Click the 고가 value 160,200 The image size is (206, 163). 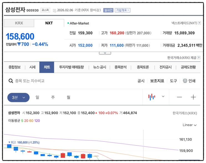pos(117,33)
